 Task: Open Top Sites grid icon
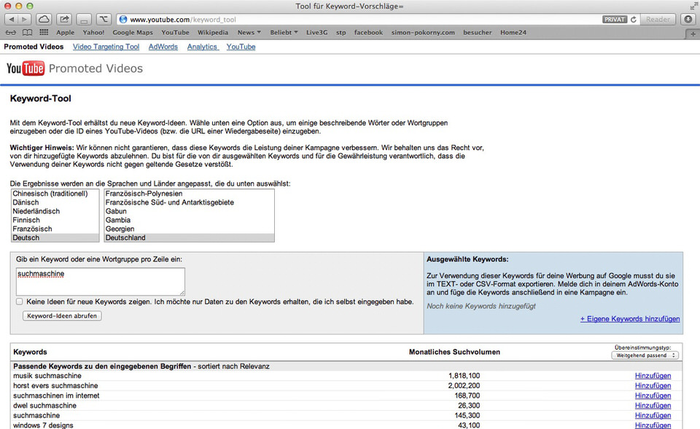pyautogui.click(x=44, y=32)
